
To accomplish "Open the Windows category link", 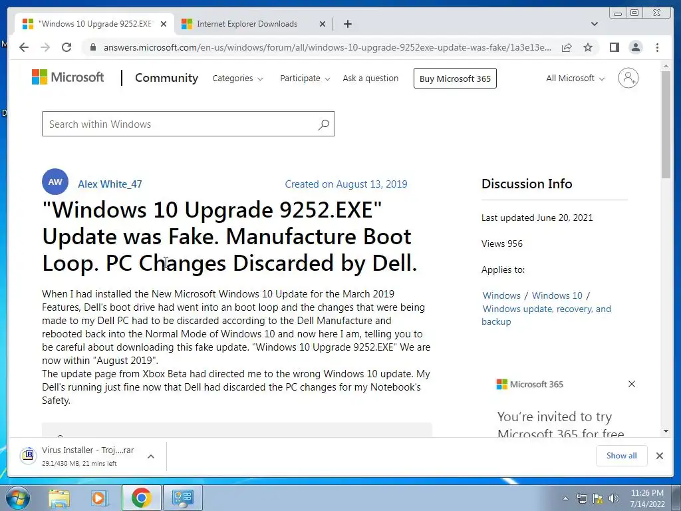I will tap(501, 295).
